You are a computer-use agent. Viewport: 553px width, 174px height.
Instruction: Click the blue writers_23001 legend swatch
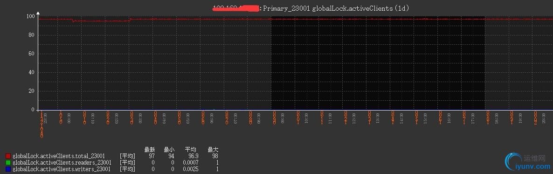[x=8, y=169]
